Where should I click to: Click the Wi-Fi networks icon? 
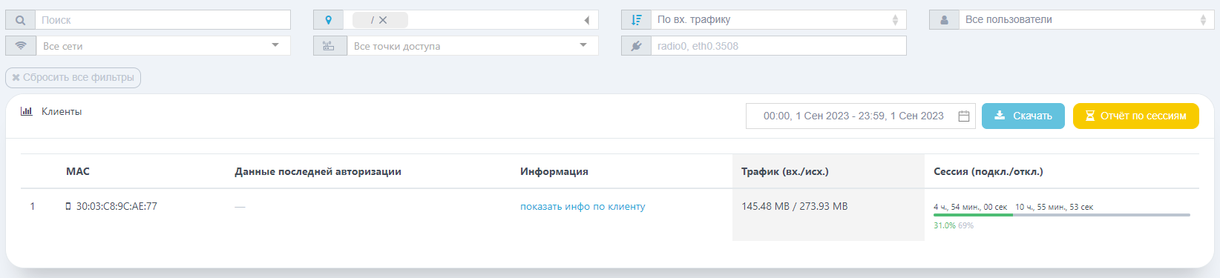(20, 46)
